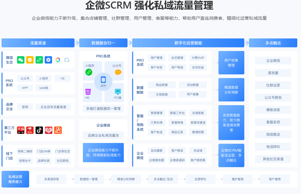Click the 精准数据分析洞察 blue box

click(231, 90)
